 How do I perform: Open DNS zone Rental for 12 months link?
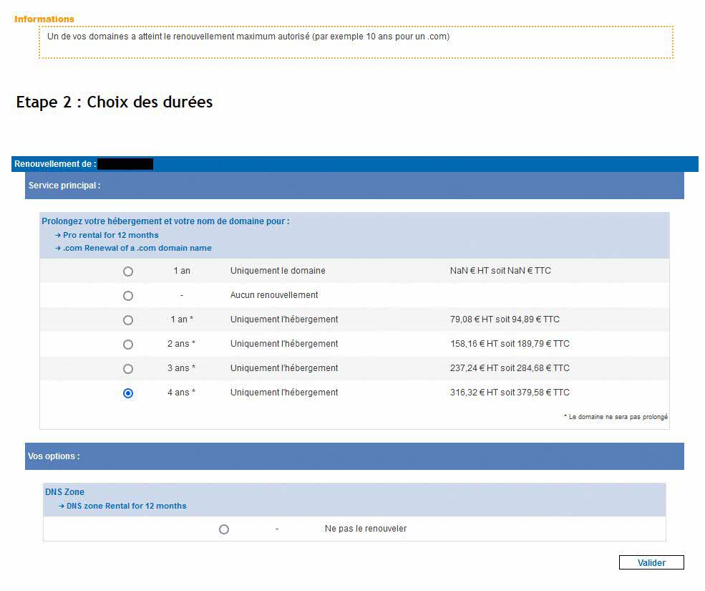click(x=126, y=506)
